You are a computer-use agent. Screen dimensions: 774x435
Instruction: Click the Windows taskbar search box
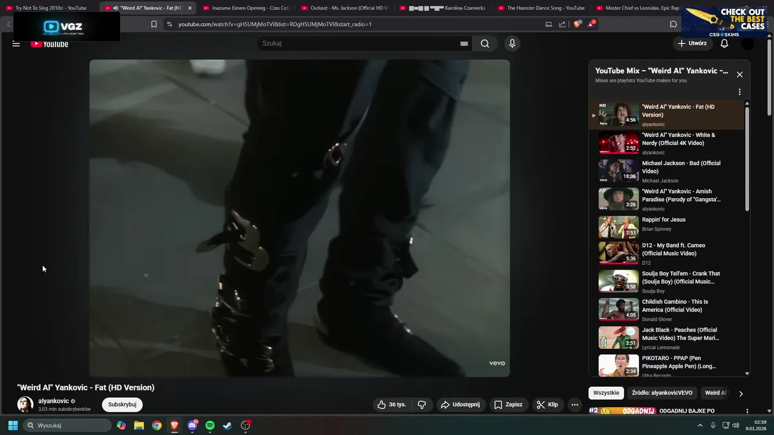click(x=67, y=425)
